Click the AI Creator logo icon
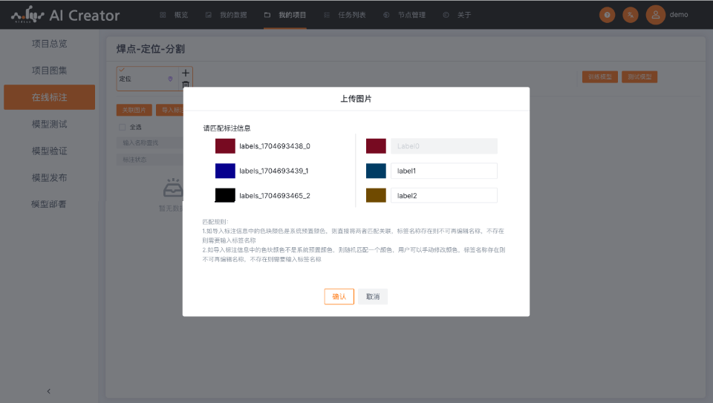Image resolution: width=713 pixels, height=403 pixels. [x=27, y=14]
